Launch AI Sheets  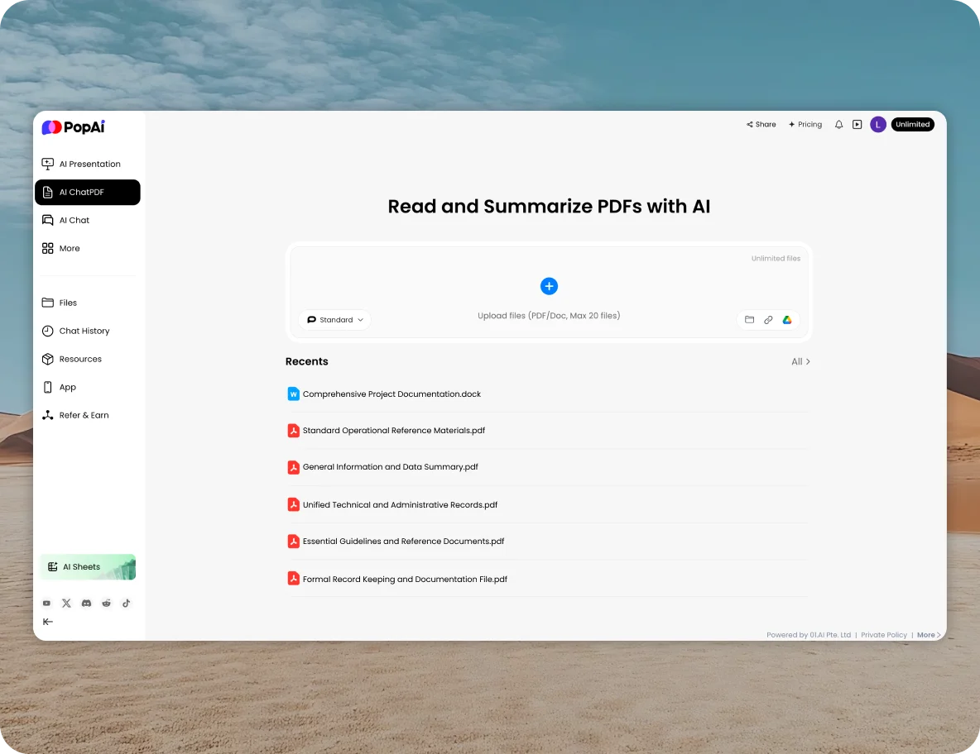point(80,567)
